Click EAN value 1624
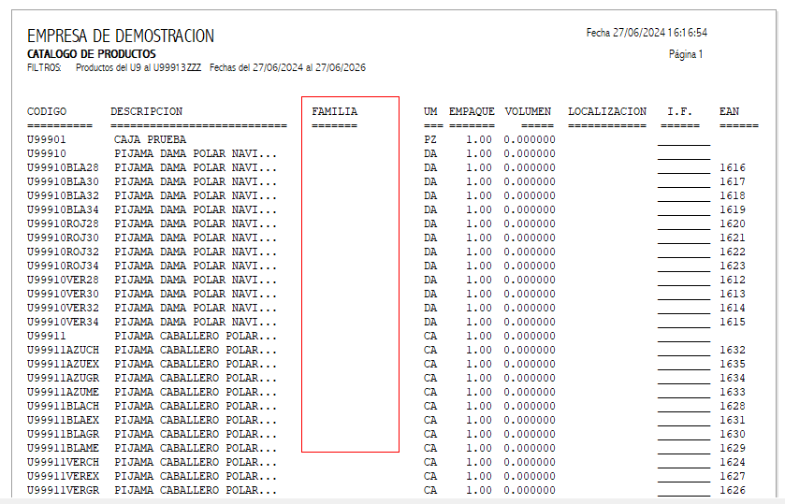Screen dimensions: 785x504 733,462
